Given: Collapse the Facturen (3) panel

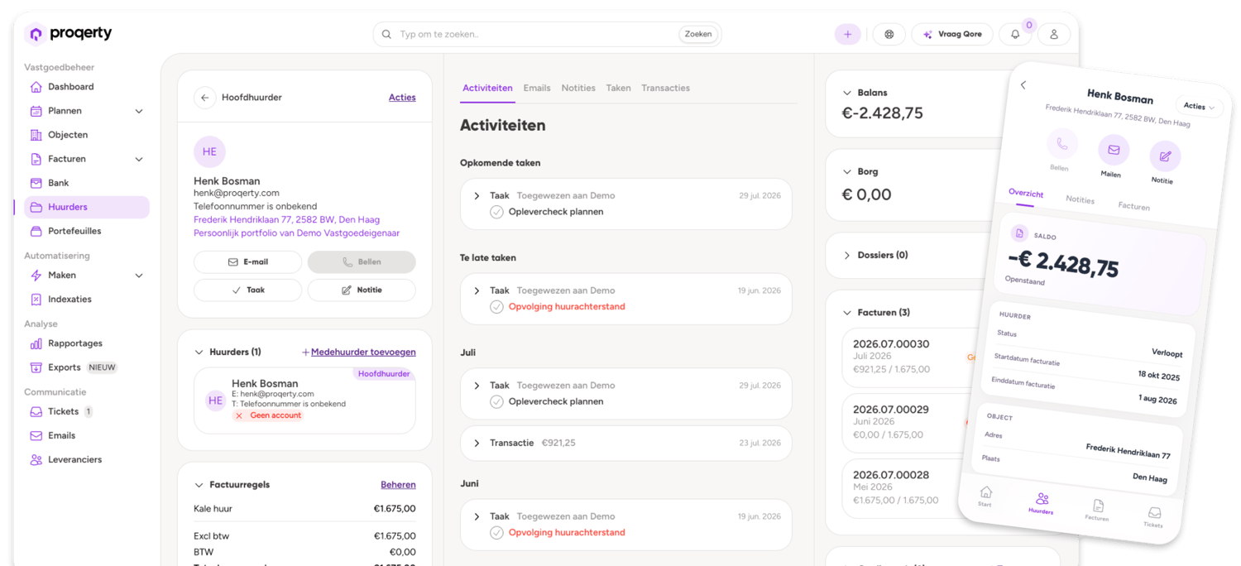Looking at the screenshot, I should (846, 313).
